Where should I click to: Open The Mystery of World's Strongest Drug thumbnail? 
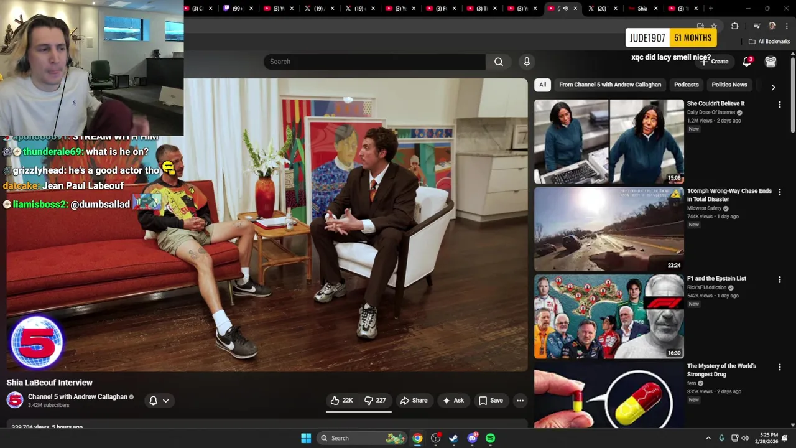click(609, 396)
